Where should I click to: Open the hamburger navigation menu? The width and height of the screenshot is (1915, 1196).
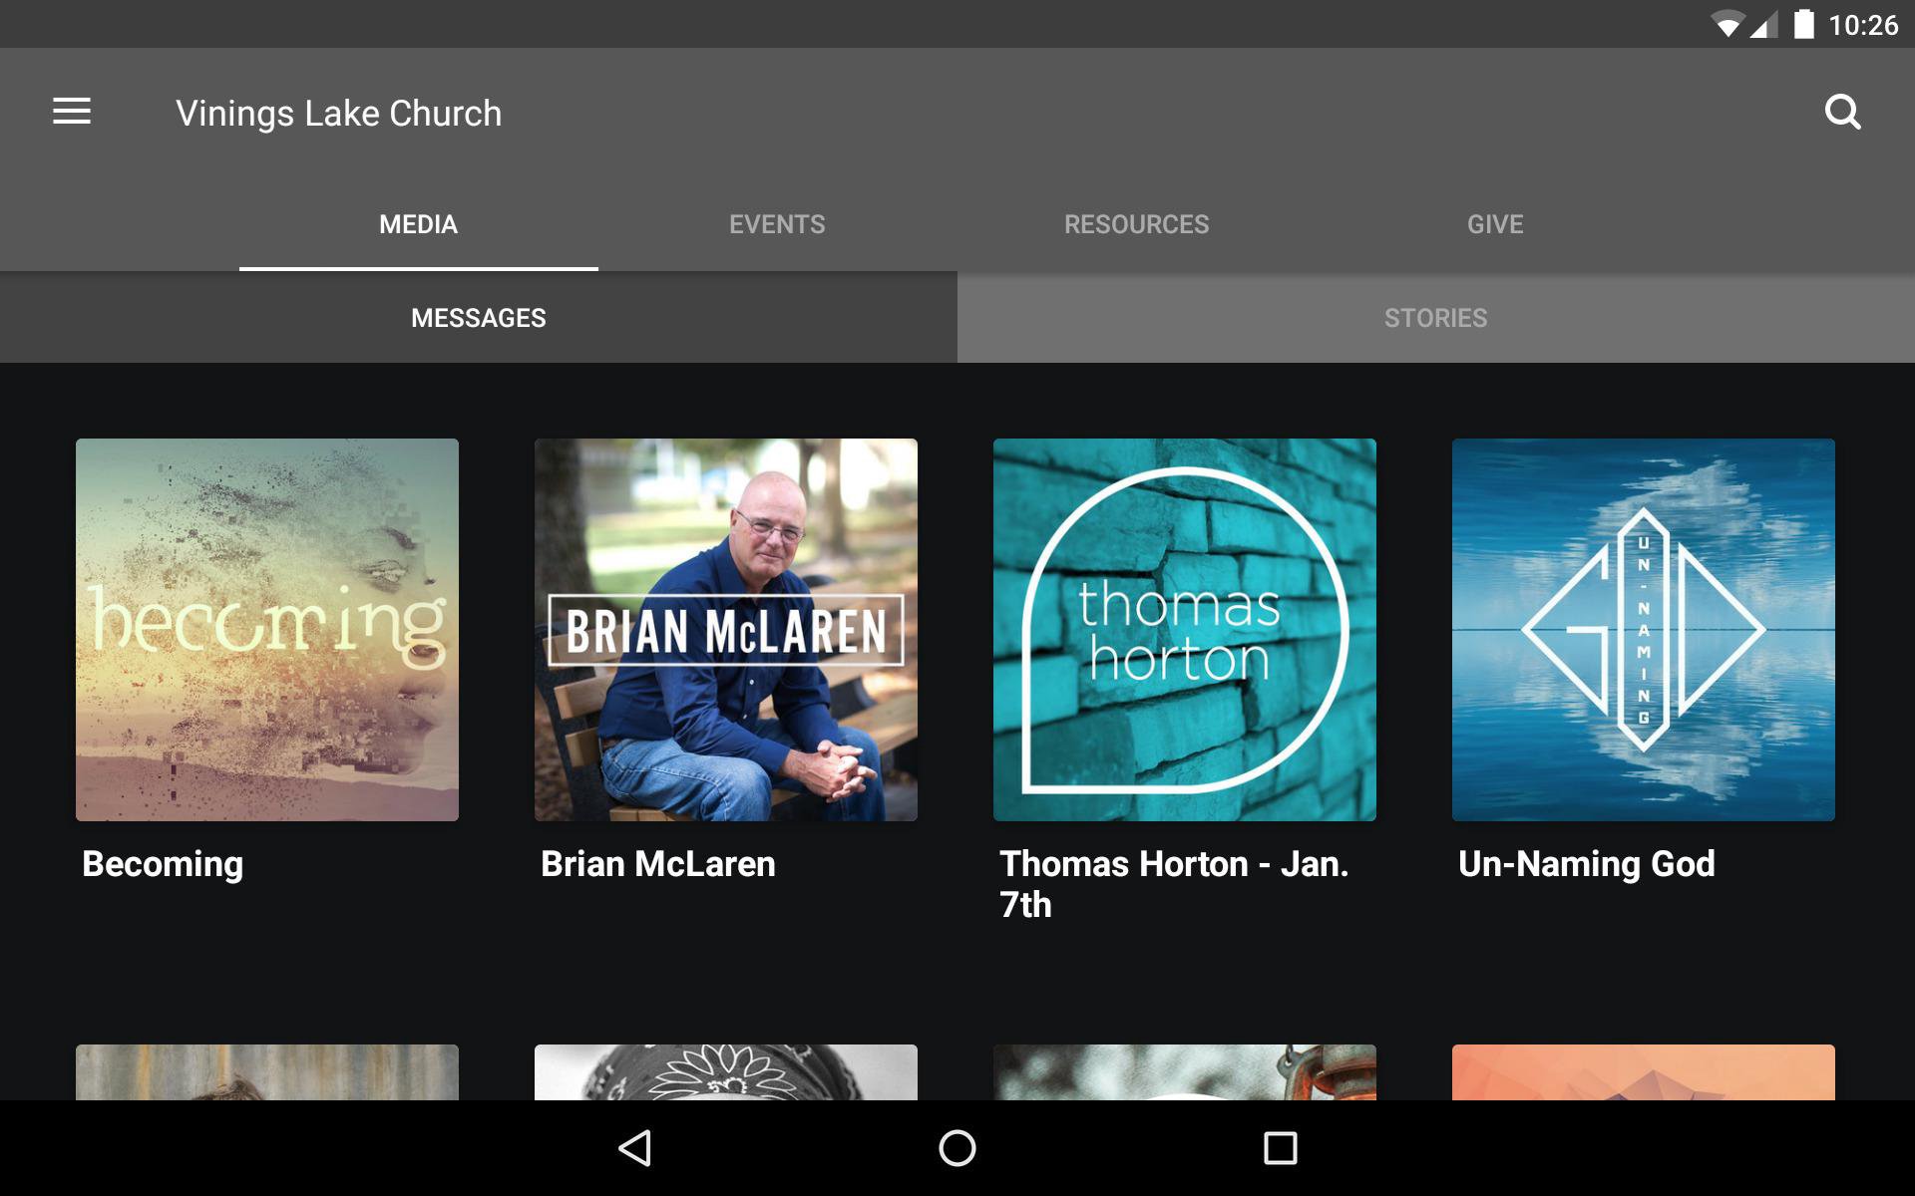coord(72,112)
